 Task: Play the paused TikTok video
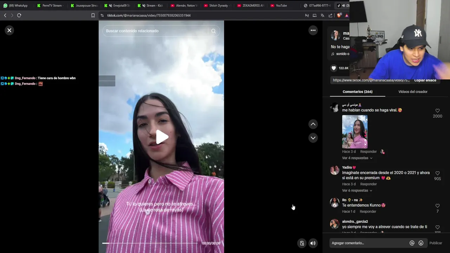pyautogui.click(x=161, y=137)
